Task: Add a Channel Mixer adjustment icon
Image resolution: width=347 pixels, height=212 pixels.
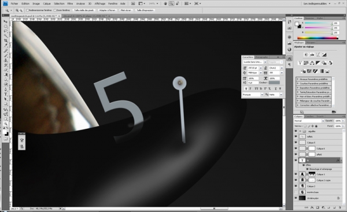Action: point(330,63)
